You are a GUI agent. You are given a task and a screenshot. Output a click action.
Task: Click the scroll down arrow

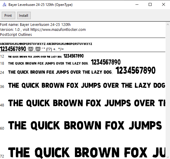point(168,157)
